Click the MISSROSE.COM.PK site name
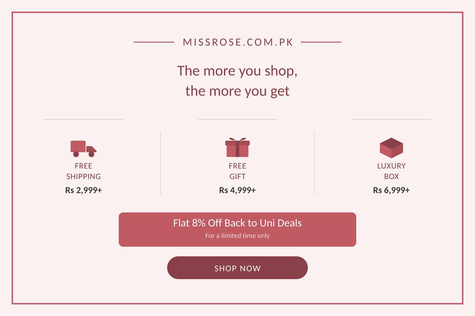The height and width of the screenshot is (316, 475). (x=238, y=42)
